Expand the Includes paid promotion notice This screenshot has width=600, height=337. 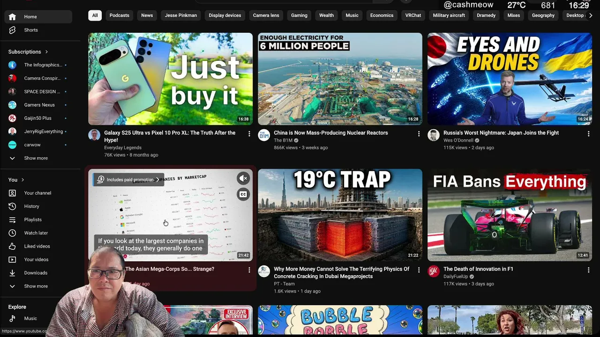[x=128, y=180]
